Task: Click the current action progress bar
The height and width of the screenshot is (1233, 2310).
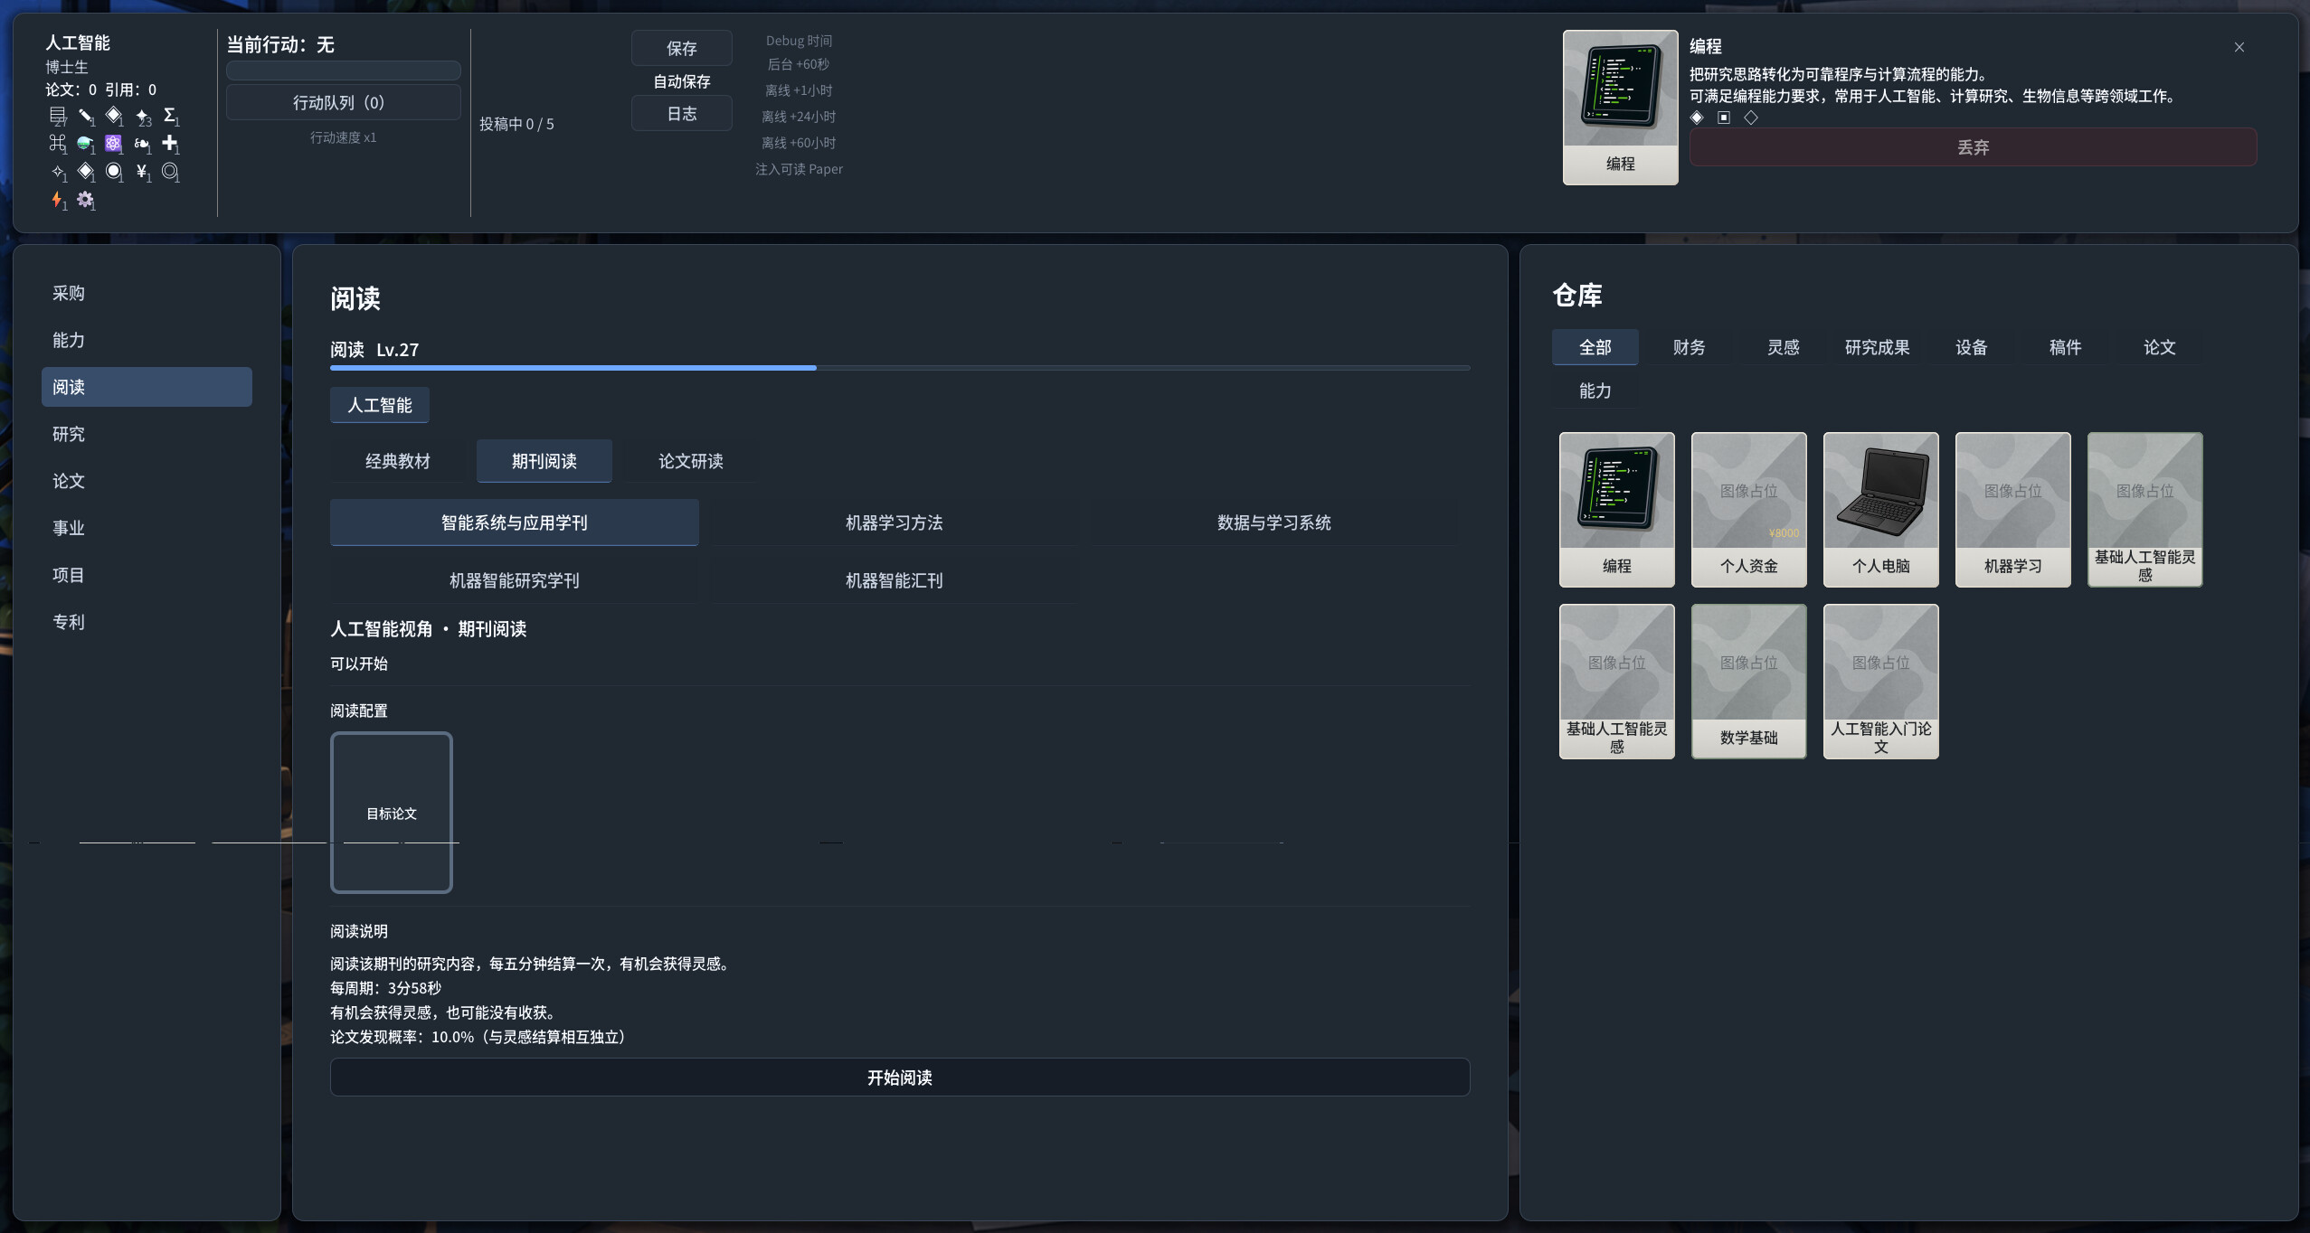Action: click(343, 71)
